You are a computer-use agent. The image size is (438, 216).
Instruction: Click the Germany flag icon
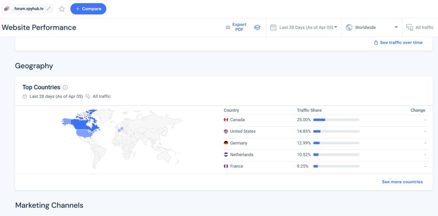(x=226, y=143)
